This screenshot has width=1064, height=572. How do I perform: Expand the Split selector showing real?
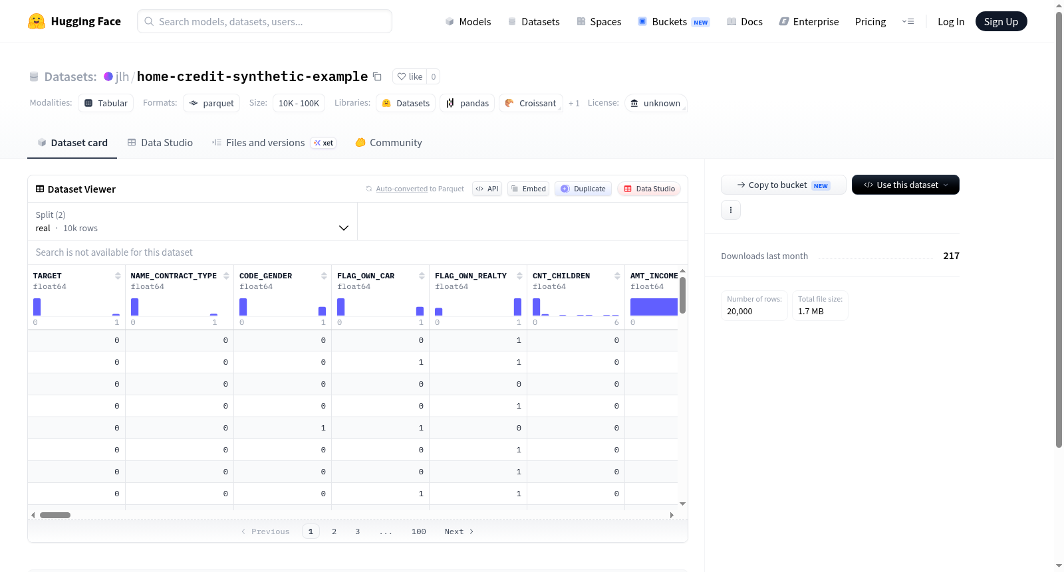pyautogui.click(x=192, y=221)
